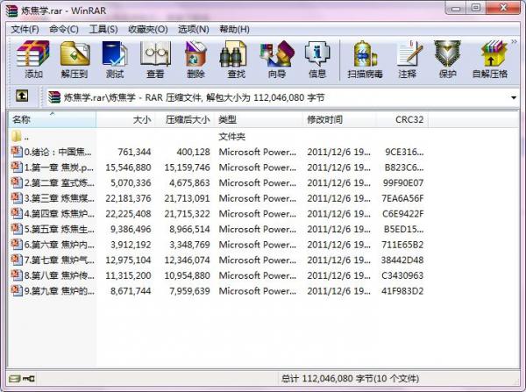Click CRC32 value C3430963
The image size is (526, 392).
402,275
